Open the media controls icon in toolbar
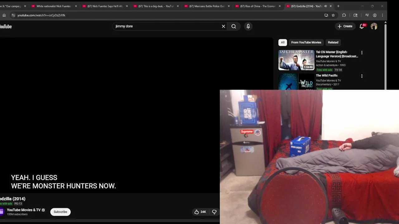 coord(367,15)
